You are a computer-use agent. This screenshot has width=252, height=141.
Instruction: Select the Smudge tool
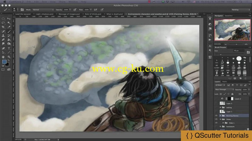[3, 44]
